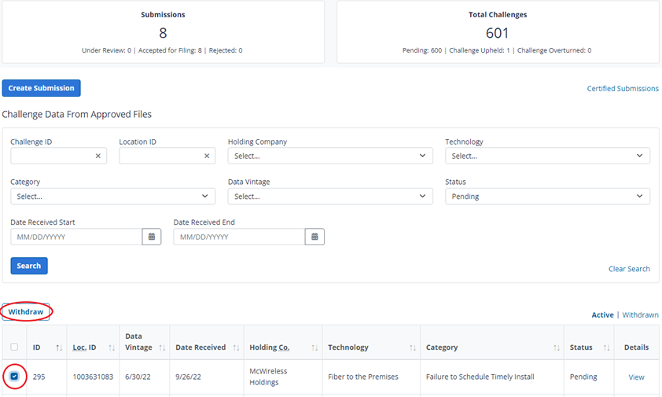The image size is (662, 397).
Task: Open the Status dropdown showing Pending
Action: point(547,197)
